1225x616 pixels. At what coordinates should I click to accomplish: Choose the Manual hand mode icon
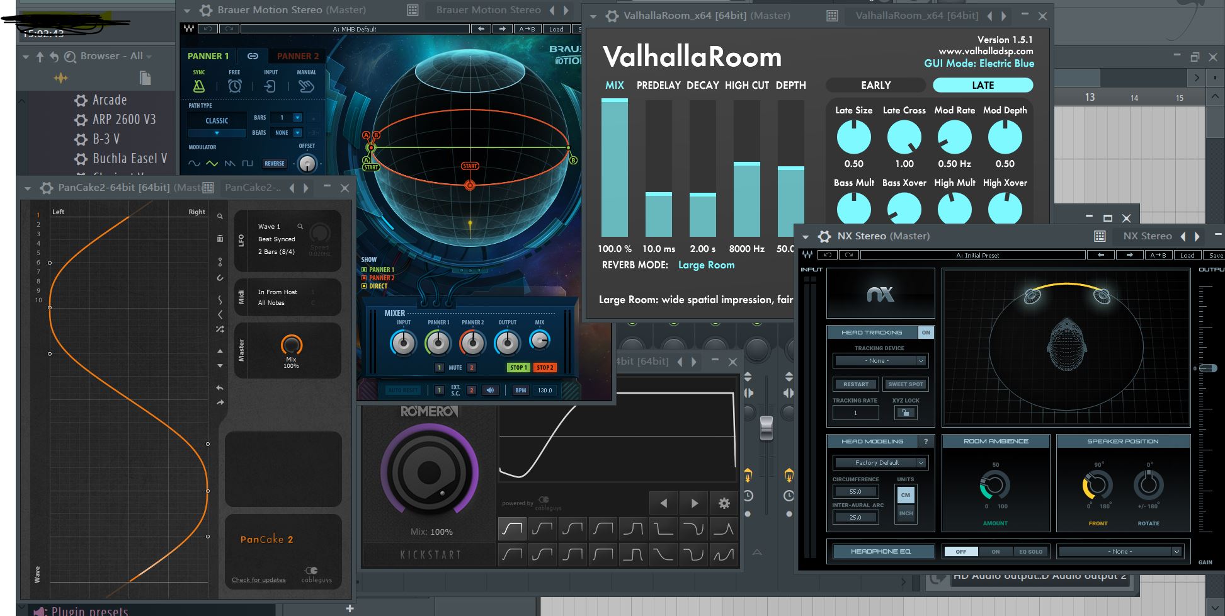(306, 86)
